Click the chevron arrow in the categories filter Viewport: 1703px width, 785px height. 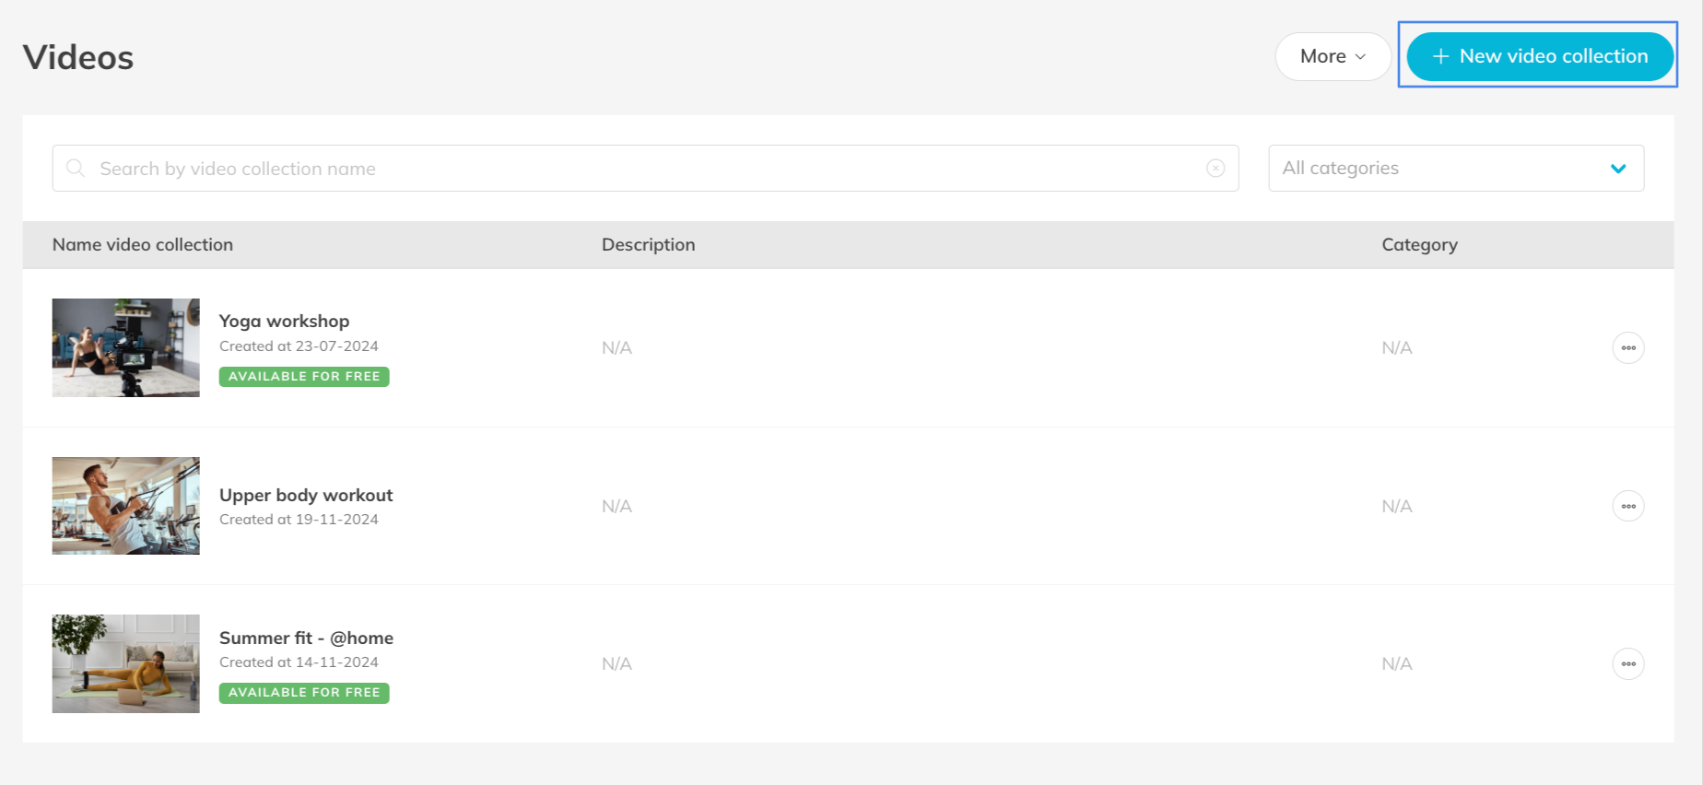[x=1617, y=169]
